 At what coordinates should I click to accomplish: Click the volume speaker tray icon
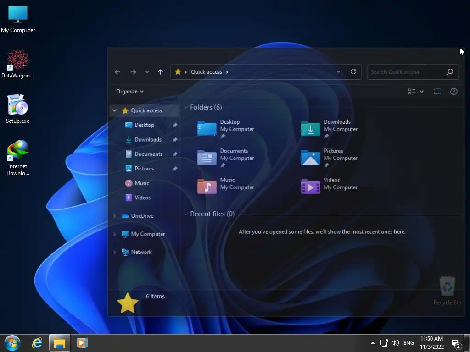pos(395,343)
